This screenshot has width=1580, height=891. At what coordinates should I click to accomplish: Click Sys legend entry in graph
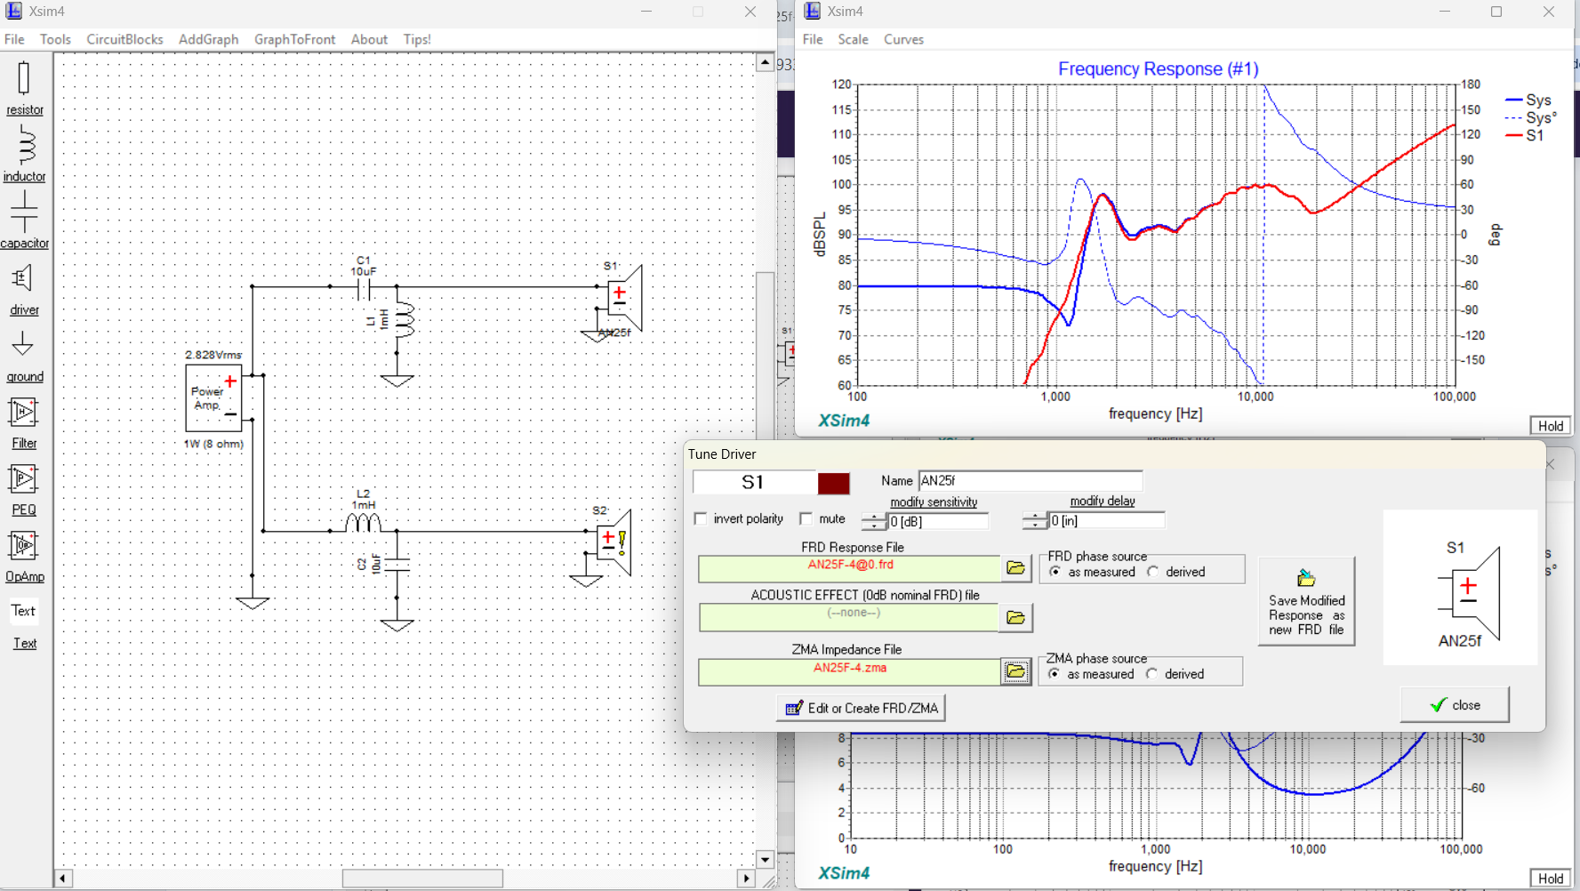(1528, 100)
